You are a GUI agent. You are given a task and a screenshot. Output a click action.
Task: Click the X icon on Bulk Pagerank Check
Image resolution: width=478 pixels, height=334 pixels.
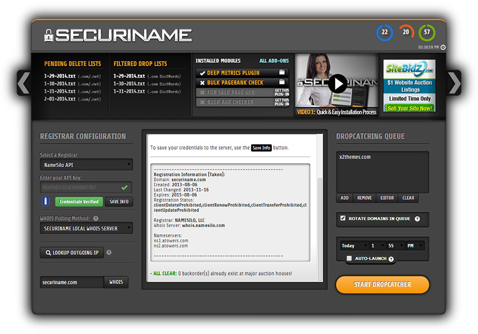click(202, 83)
